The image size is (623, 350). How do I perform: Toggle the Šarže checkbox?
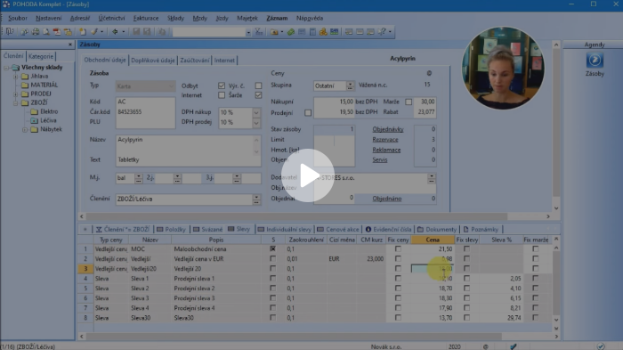click(x=258, y=95)
